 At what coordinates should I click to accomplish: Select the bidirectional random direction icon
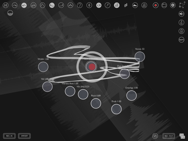point(33,5)
